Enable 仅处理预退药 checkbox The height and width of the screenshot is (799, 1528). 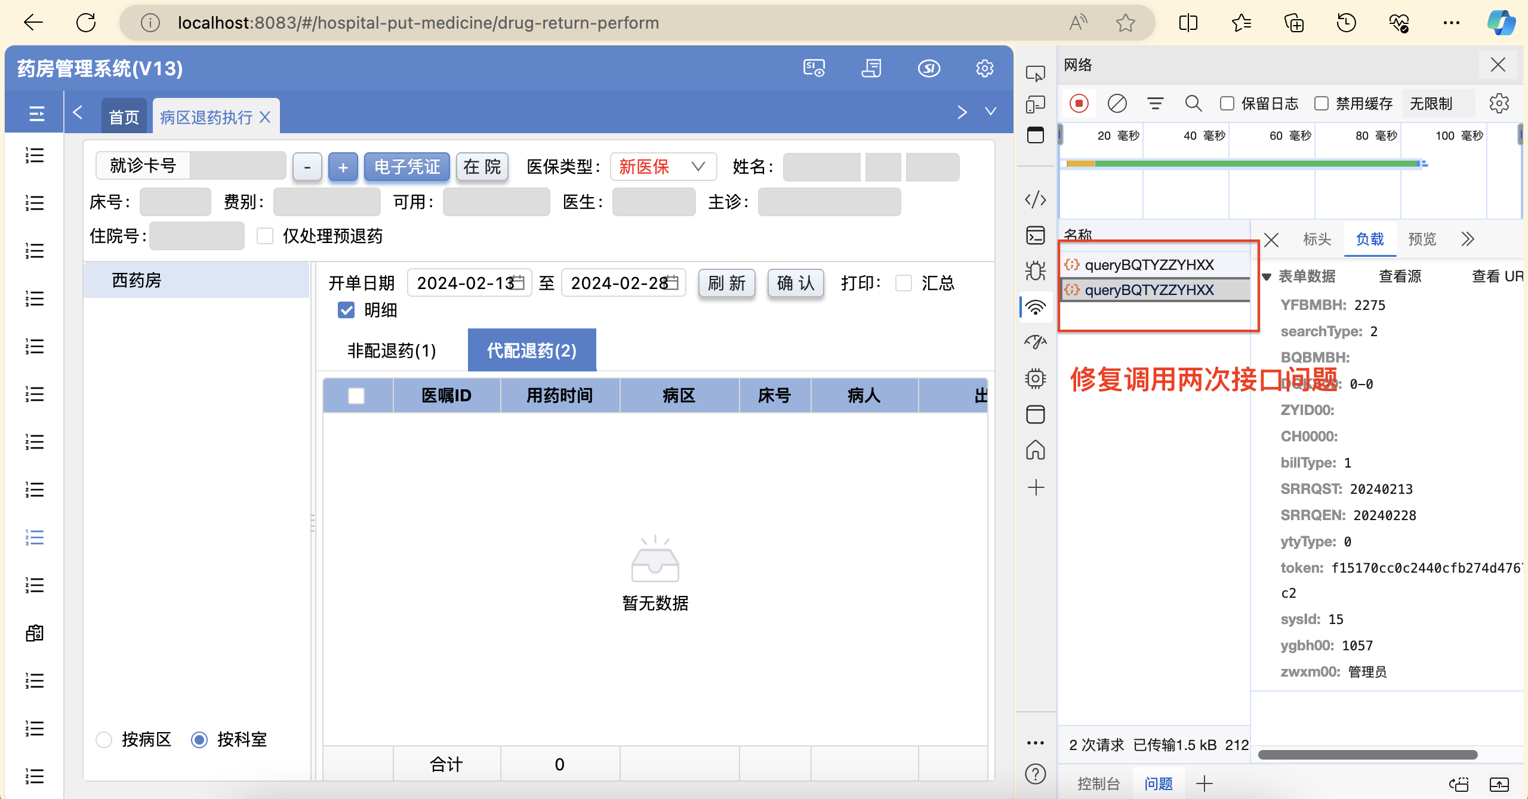click(265, 236)
